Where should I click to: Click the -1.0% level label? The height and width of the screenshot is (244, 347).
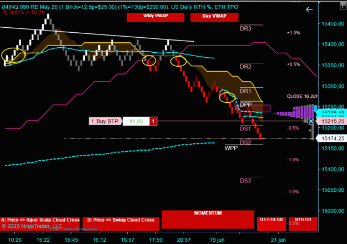[293, 160]
